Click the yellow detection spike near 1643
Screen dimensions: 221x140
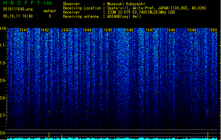click(61, 137)
